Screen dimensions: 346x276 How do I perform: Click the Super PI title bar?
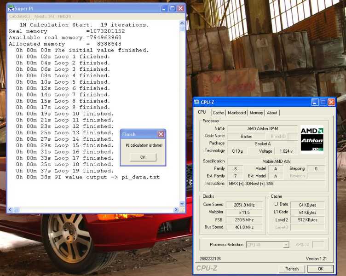[x=96, y=8]
